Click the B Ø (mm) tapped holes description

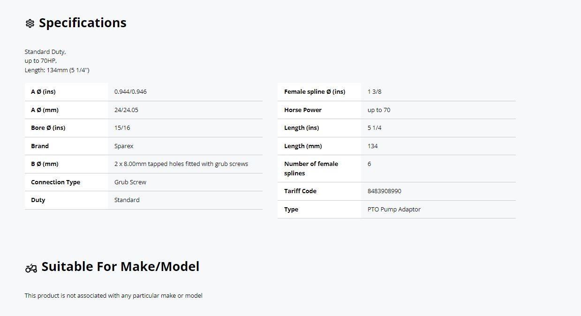181,164
